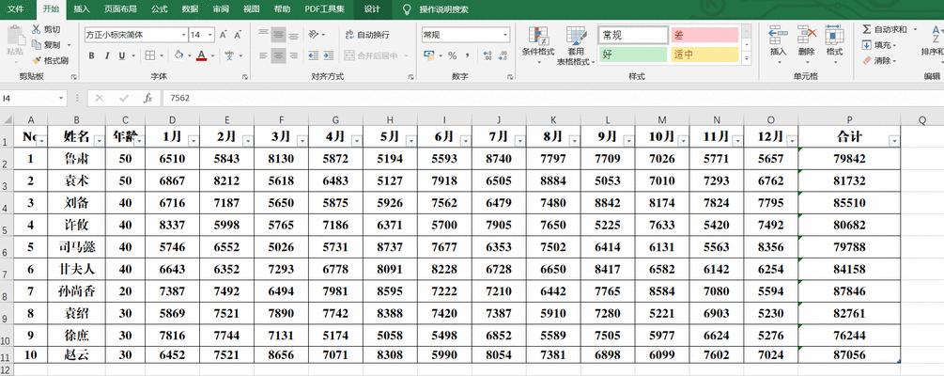Expand the cell styles gallery
Viewport: 944px width, 376px height.
click(747, 59)
